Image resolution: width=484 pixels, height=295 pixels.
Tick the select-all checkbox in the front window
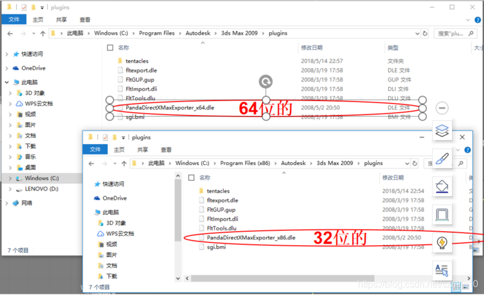[191, 178]
